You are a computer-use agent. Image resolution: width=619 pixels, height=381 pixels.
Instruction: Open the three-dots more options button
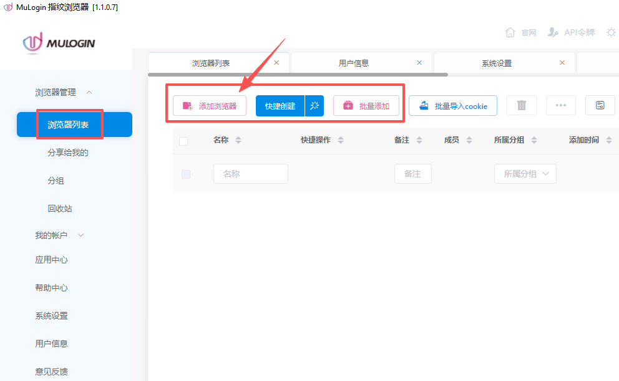point(560,106)
